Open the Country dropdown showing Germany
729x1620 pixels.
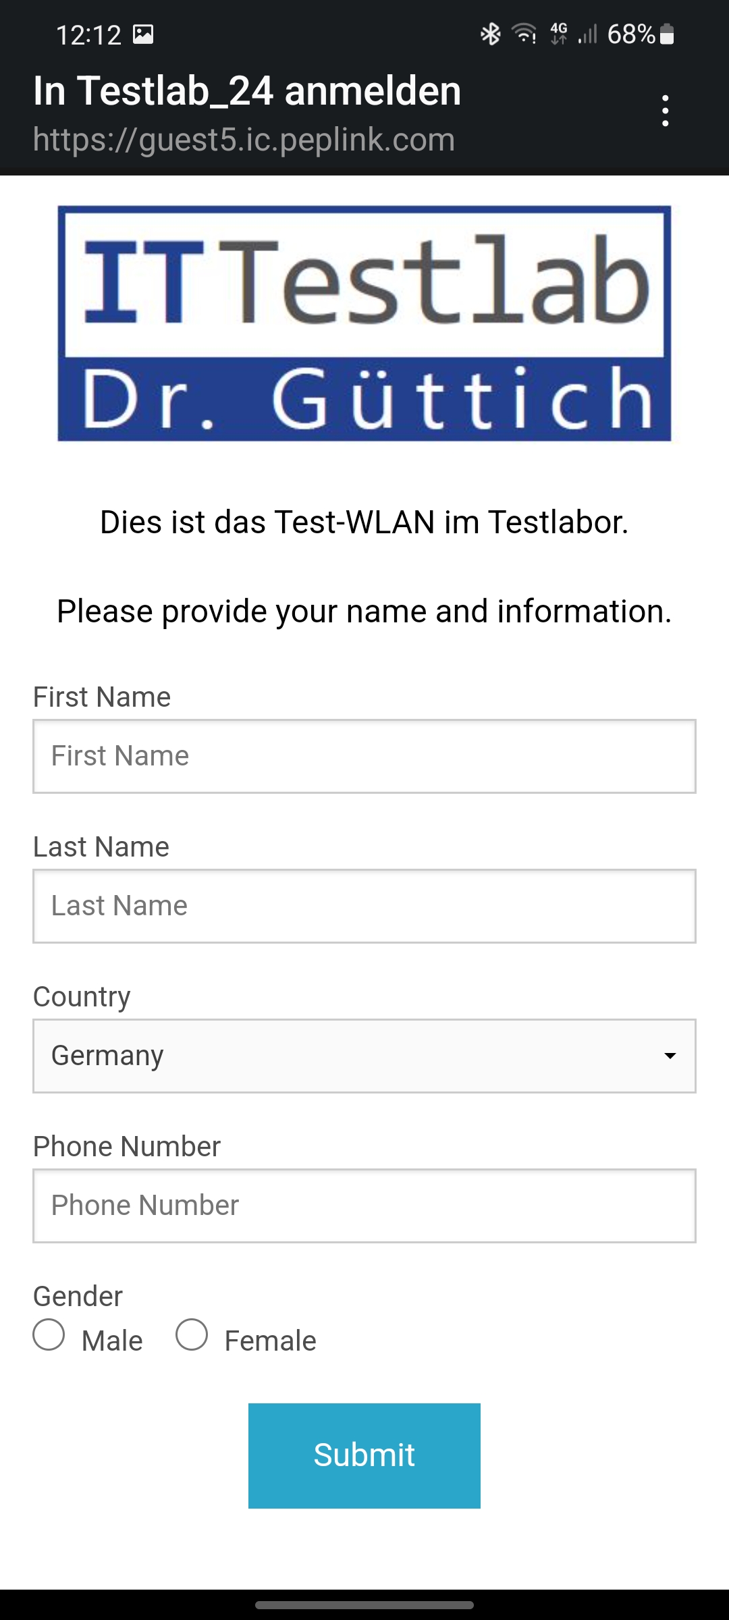pos(364,1056)
